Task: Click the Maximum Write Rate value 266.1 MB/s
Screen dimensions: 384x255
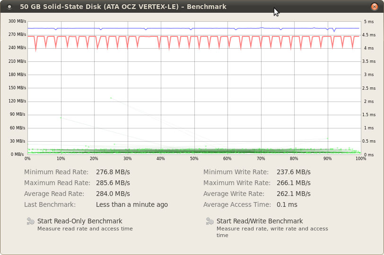Action: (x=294, y=183)
